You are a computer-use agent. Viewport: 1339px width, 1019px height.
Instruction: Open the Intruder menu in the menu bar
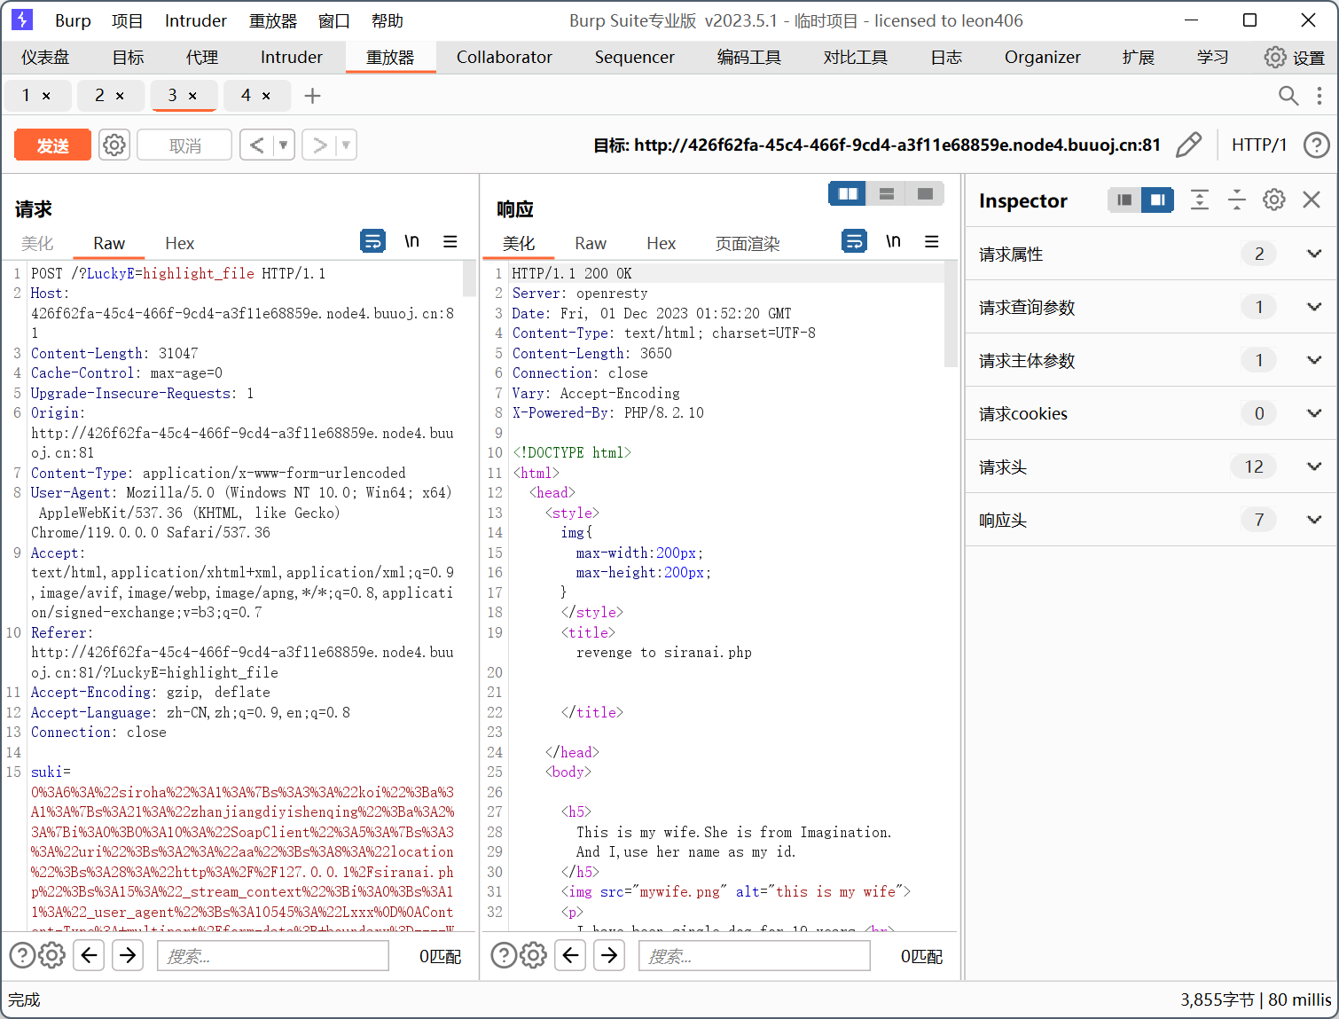coord(195,20)
